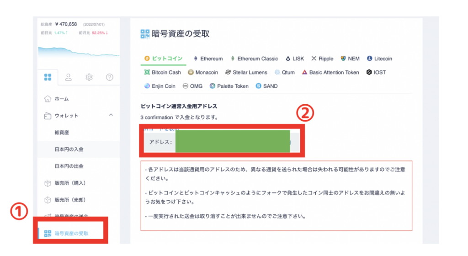Click the wallet icon beside ウォレット
This screenshot has width=468, height=256.
pyautogui.click(x=47, y=116)
